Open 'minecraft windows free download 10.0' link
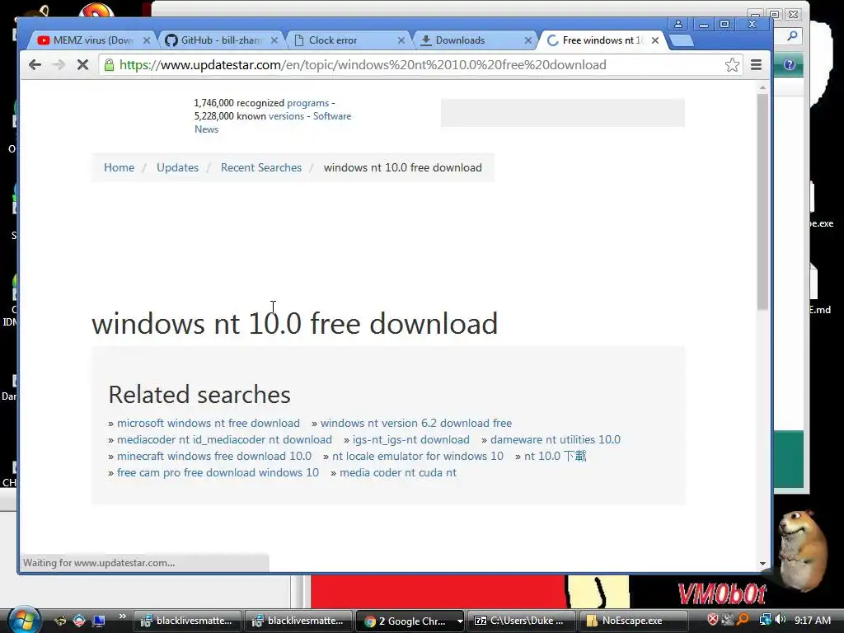The width and height of the screenshot is (844, 633). point(214,456)
